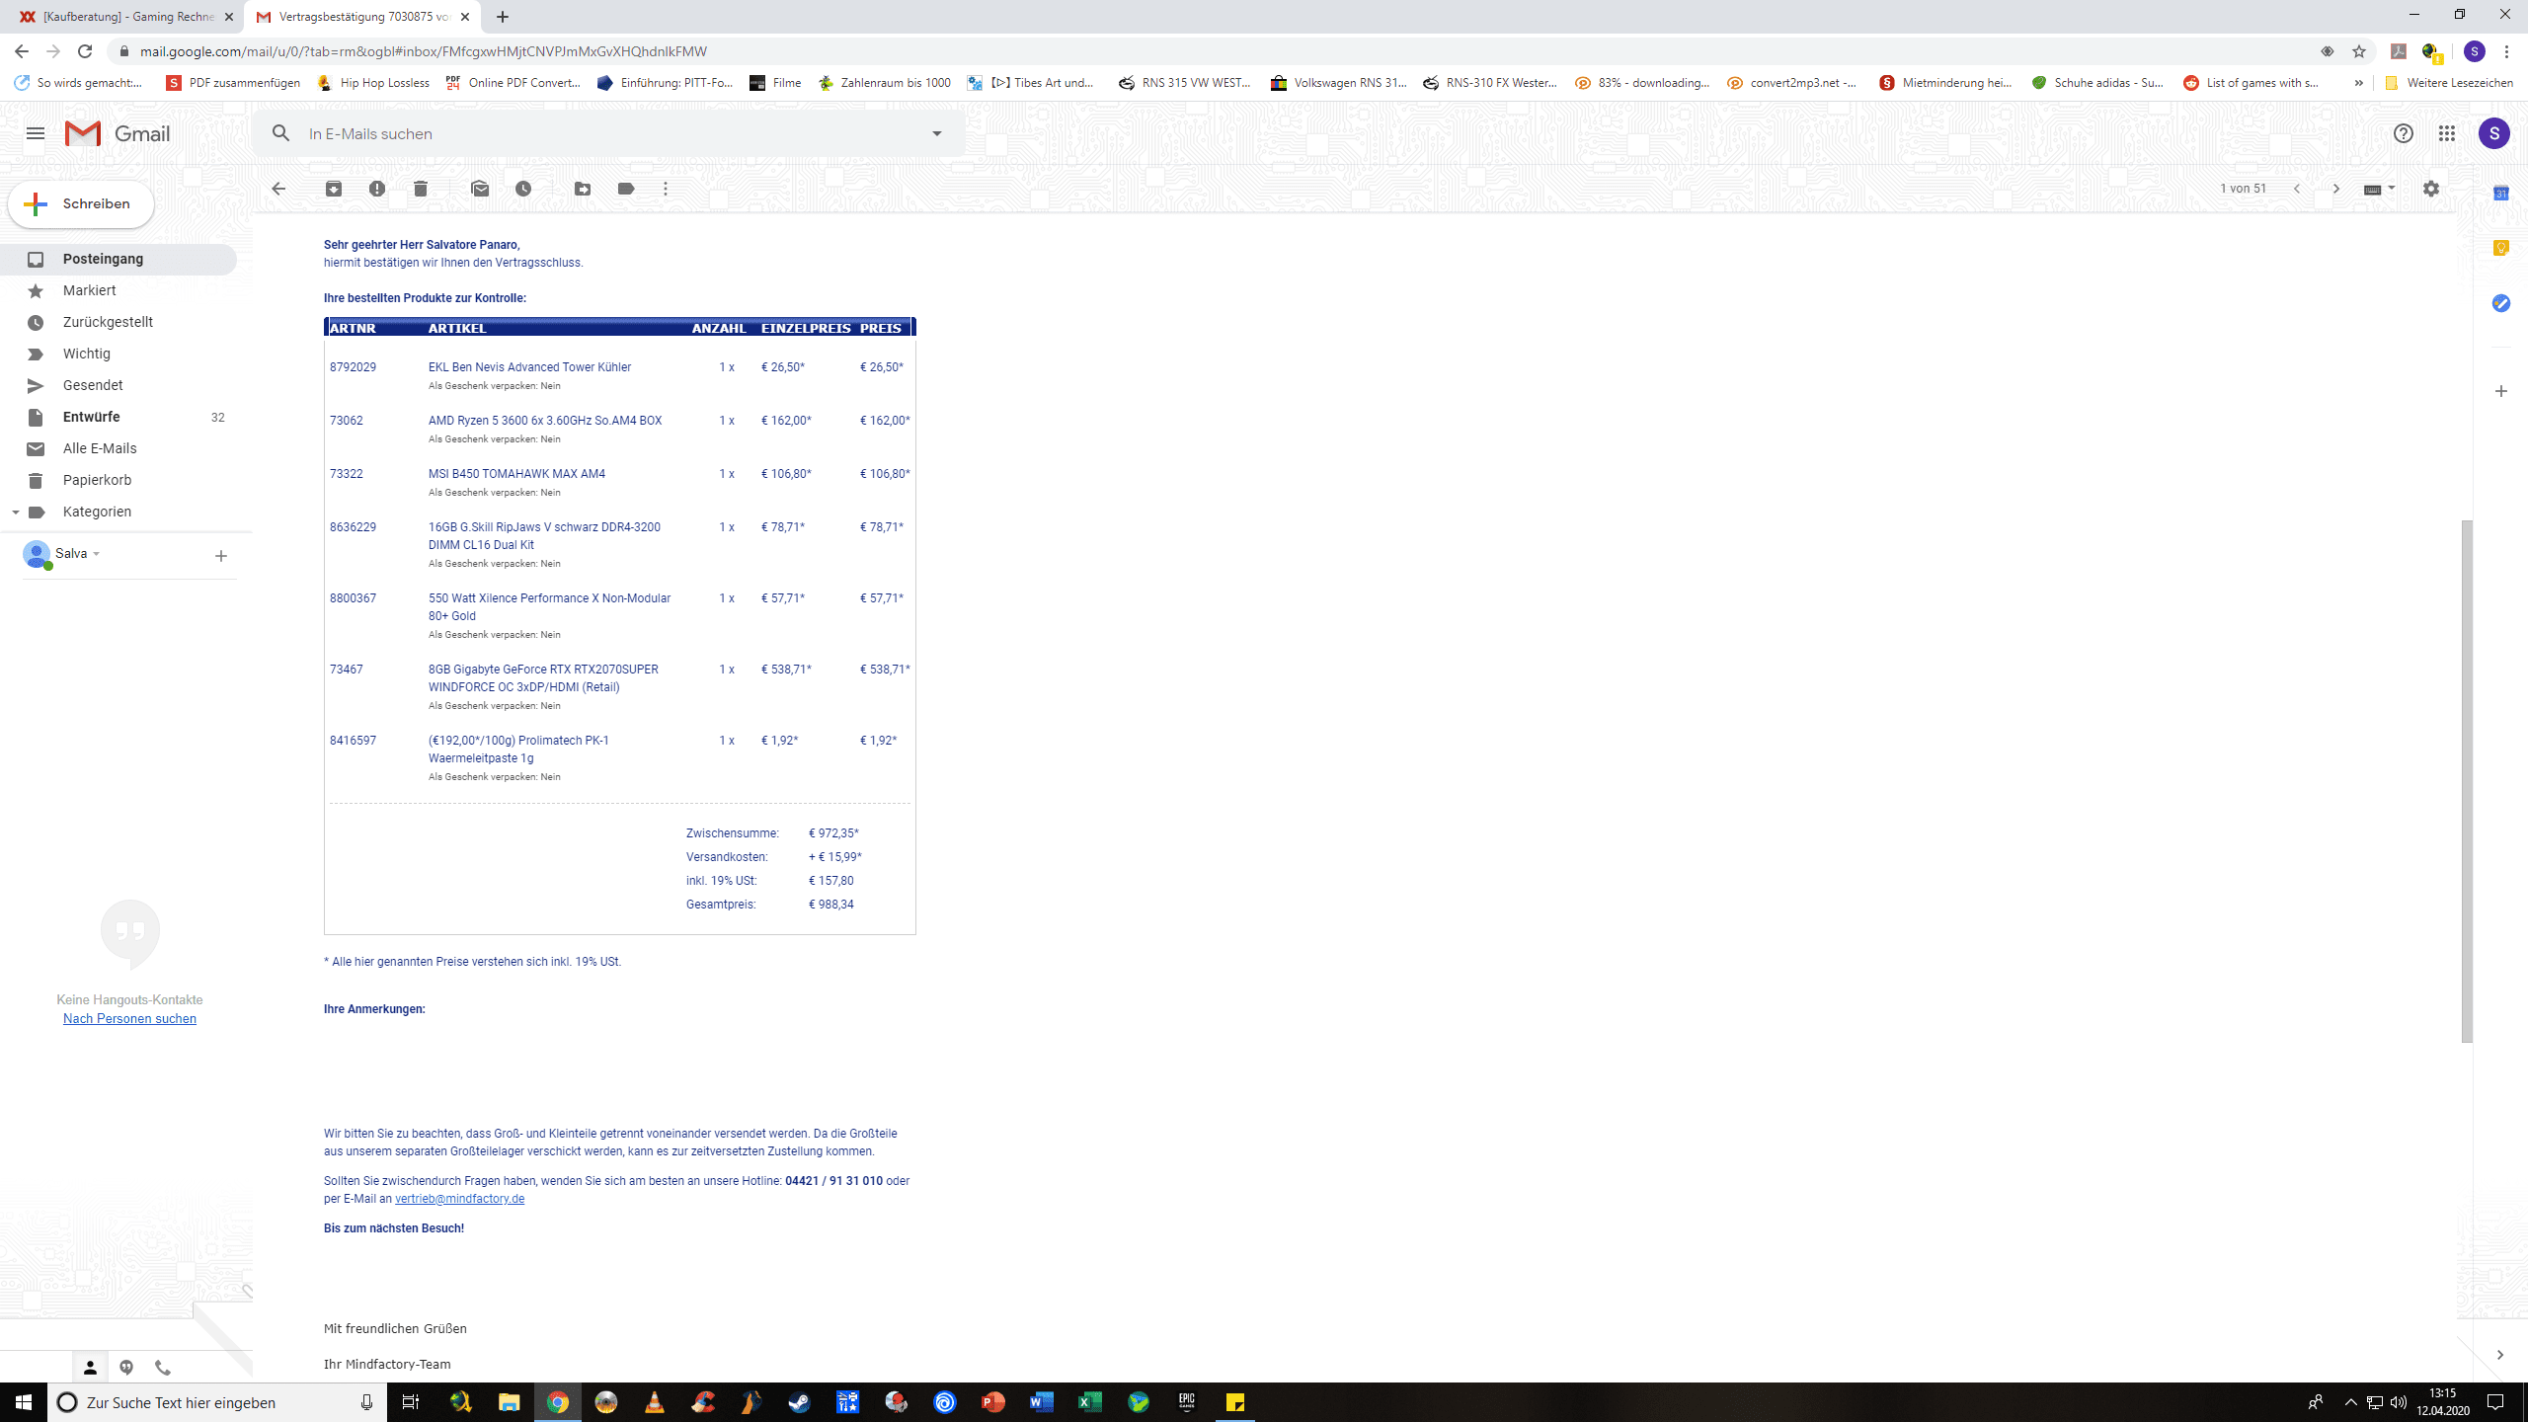This screenshot has width=2528, height=1422.
Task: Delete the email with trash icon
Action: (421, 189)
